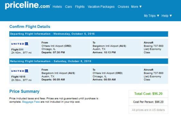Expand the Help dropdown
Image resolution: width=181 pixels, height=121 pixels.
coord(167,16)
